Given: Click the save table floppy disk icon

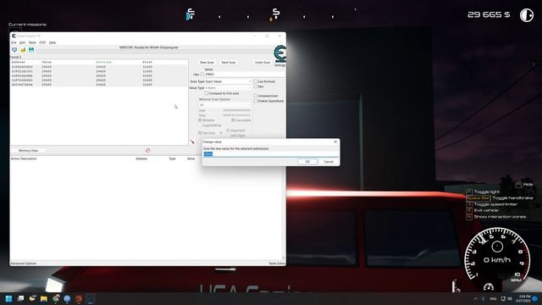Looking at the screenshot, I should click(x=31, y=50).
